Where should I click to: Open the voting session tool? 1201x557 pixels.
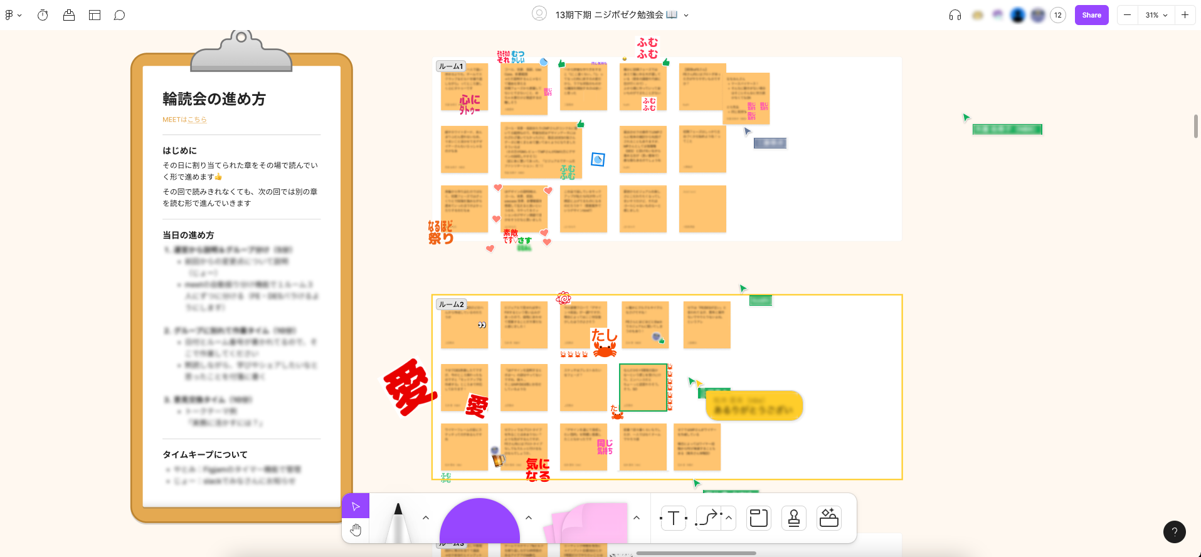pos(69,15)
